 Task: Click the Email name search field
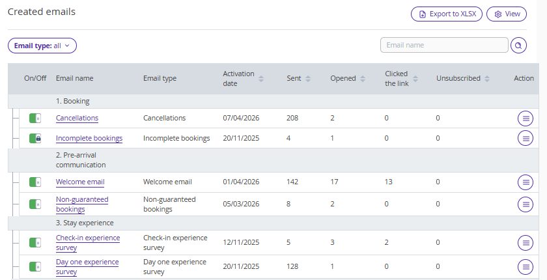443,45
